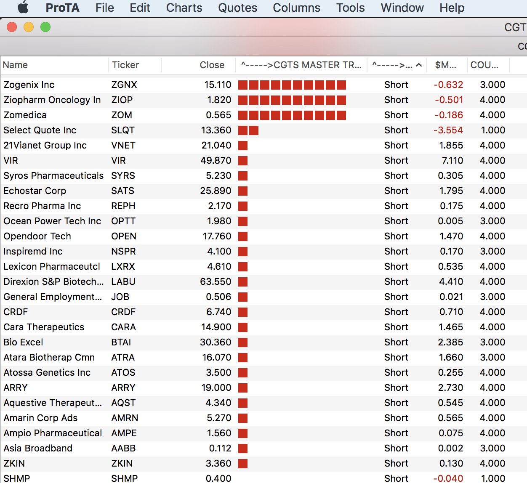Click the CRDF close price 6.740
The image size is (527, 483).
[218, 312]
